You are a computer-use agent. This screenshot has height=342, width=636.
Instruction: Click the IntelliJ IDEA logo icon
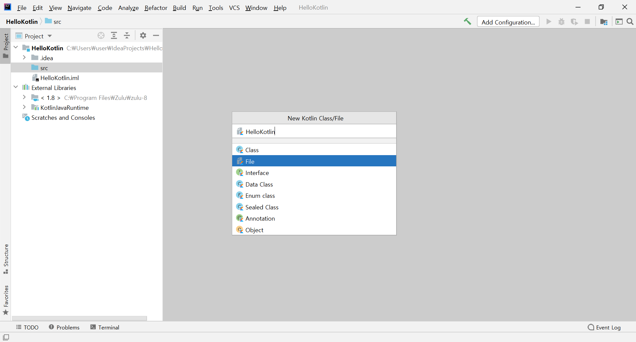7,7
